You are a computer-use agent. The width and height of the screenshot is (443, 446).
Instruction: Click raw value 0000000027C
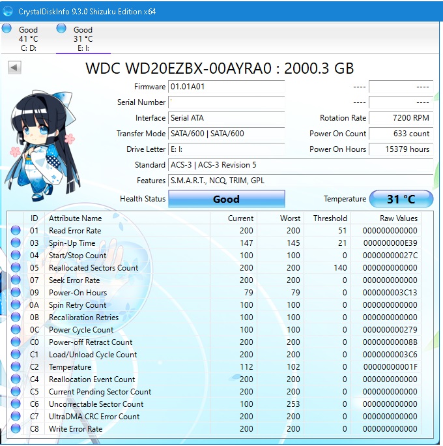pos(390,255)
